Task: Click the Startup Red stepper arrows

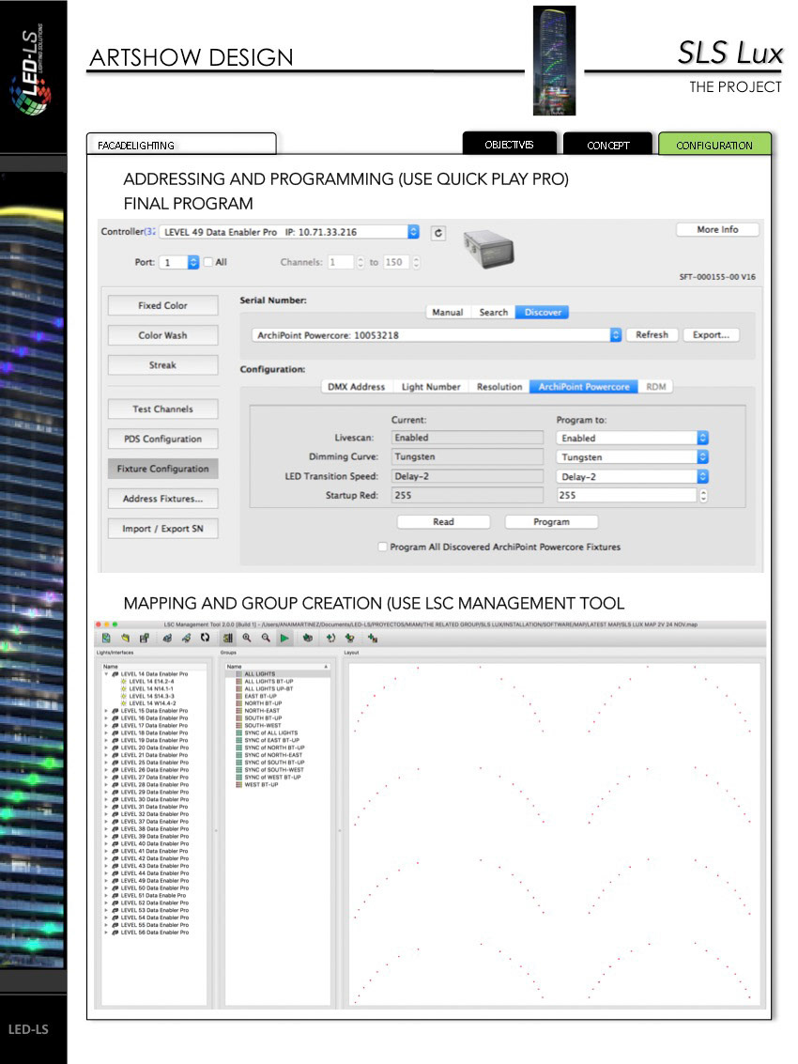Action: coord(703,495)
